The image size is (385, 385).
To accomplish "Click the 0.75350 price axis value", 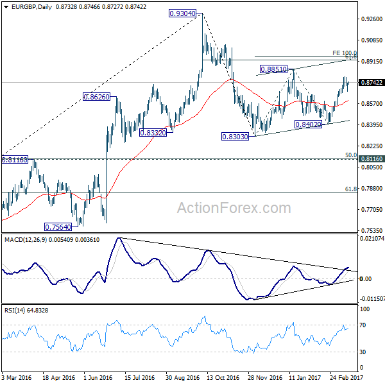I will (x=372, y=230).
